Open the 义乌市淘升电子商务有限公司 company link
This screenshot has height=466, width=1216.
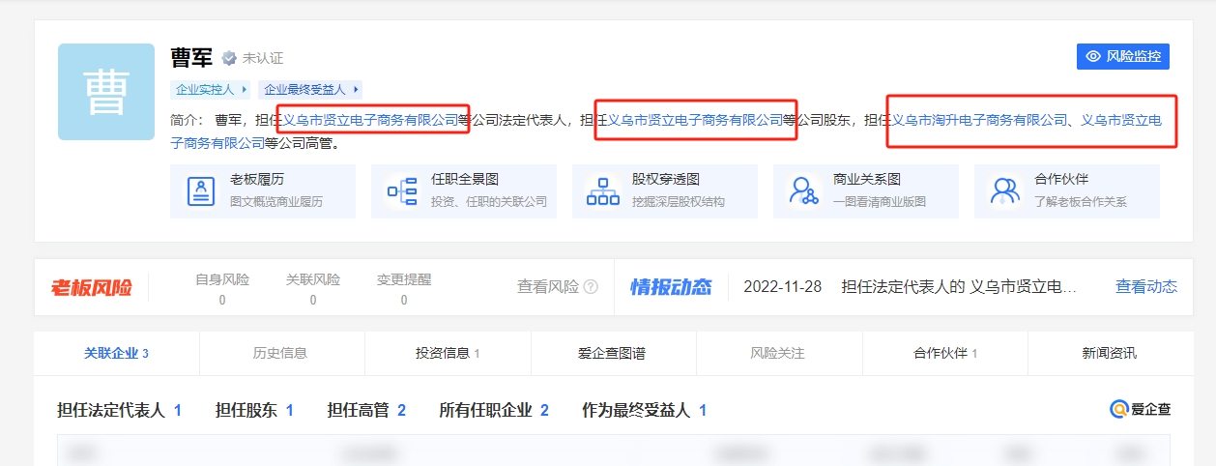click(978, 121)
